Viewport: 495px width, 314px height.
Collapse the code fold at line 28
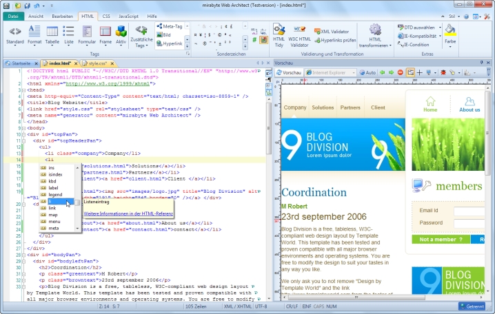click(x=24, y=255)
